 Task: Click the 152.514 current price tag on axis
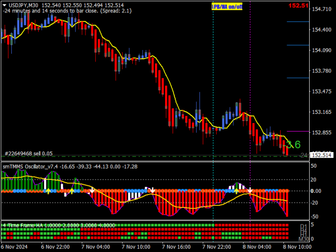click(321, 155)
